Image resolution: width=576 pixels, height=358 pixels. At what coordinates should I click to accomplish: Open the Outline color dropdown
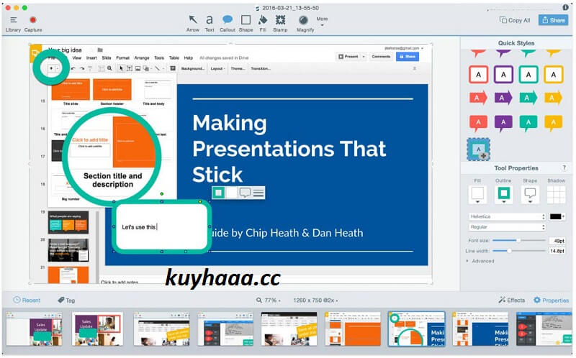503,194
